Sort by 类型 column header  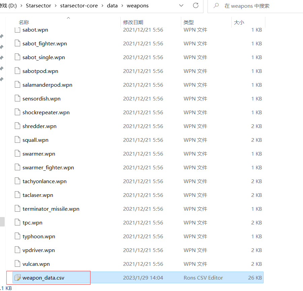(189, 22)
